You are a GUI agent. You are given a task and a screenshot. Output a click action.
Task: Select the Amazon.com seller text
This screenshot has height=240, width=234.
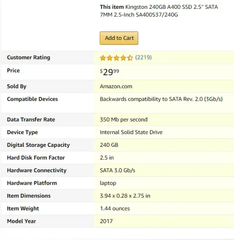pos(116,86)
